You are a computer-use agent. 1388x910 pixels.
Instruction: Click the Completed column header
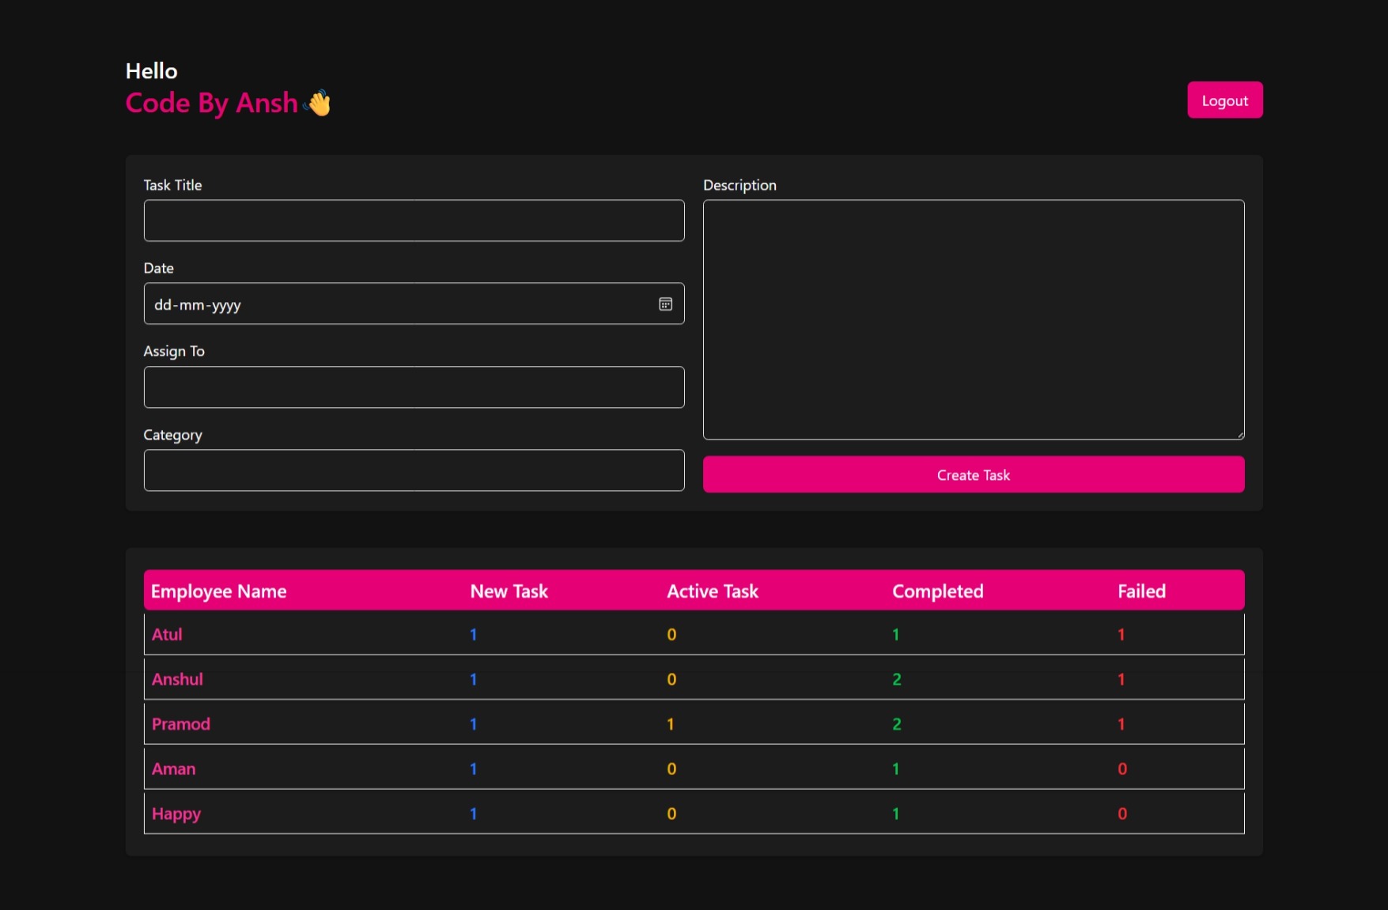click(x=937, y=591)
